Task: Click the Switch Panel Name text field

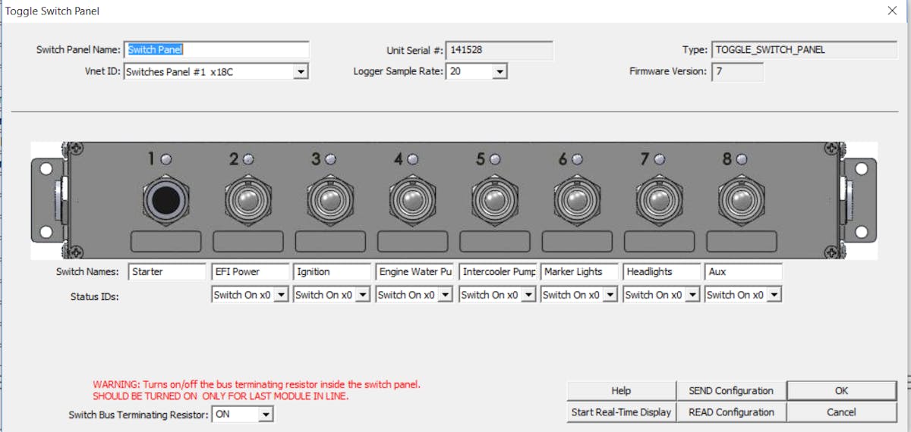Action: click(x=216, y=50)
